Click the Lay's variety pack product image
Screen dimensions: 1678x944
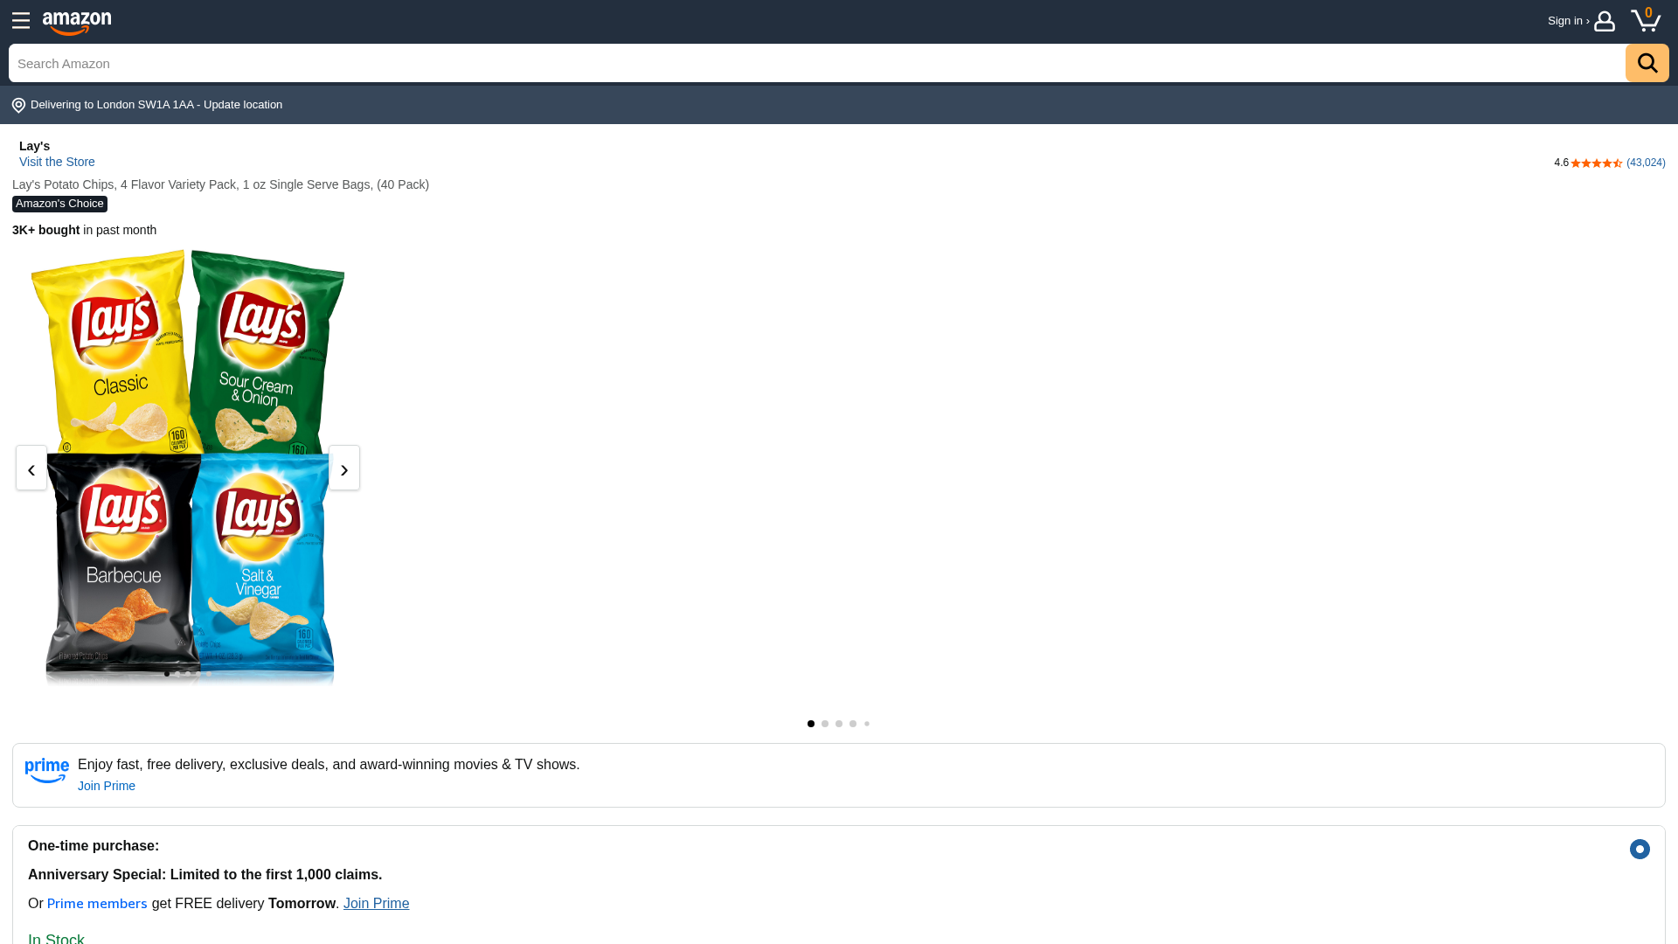pos(189,467)
